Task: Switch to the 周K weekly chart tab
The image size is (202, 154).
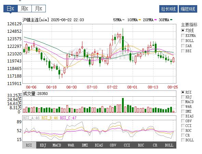Action: pyautogui.click(x=25, y=9)
